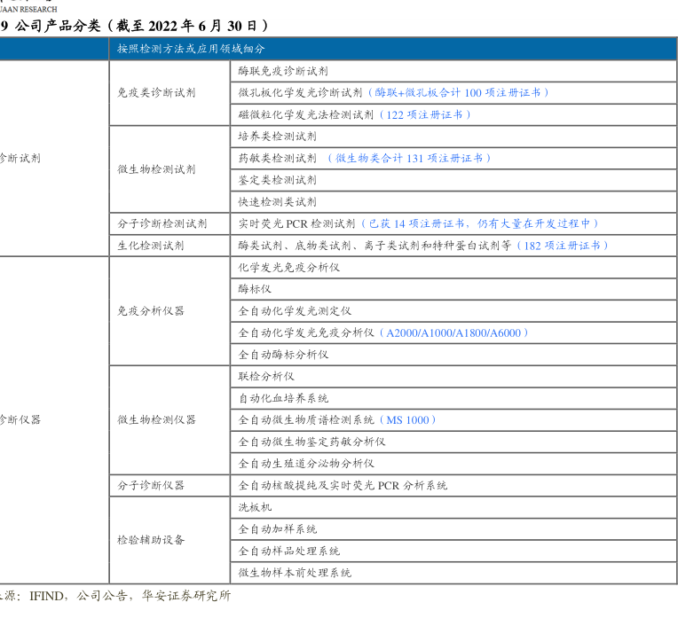Viewport: 678px width, 618px height.
Task: Select 鉴定类检测试剂 cell
Action: [453, 180]
